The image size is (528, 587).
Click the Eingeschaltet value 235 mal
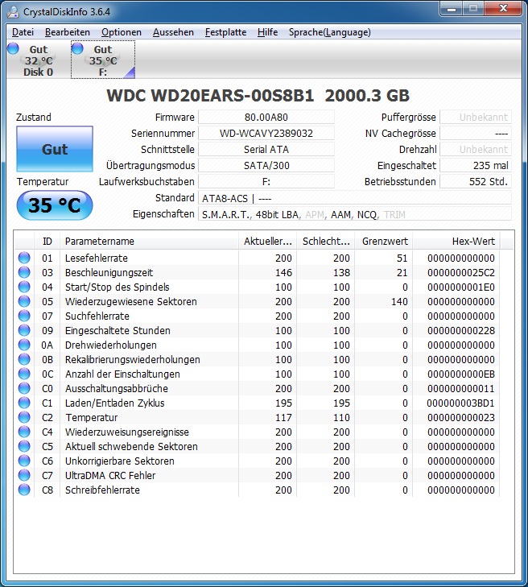tap(475, 165)
